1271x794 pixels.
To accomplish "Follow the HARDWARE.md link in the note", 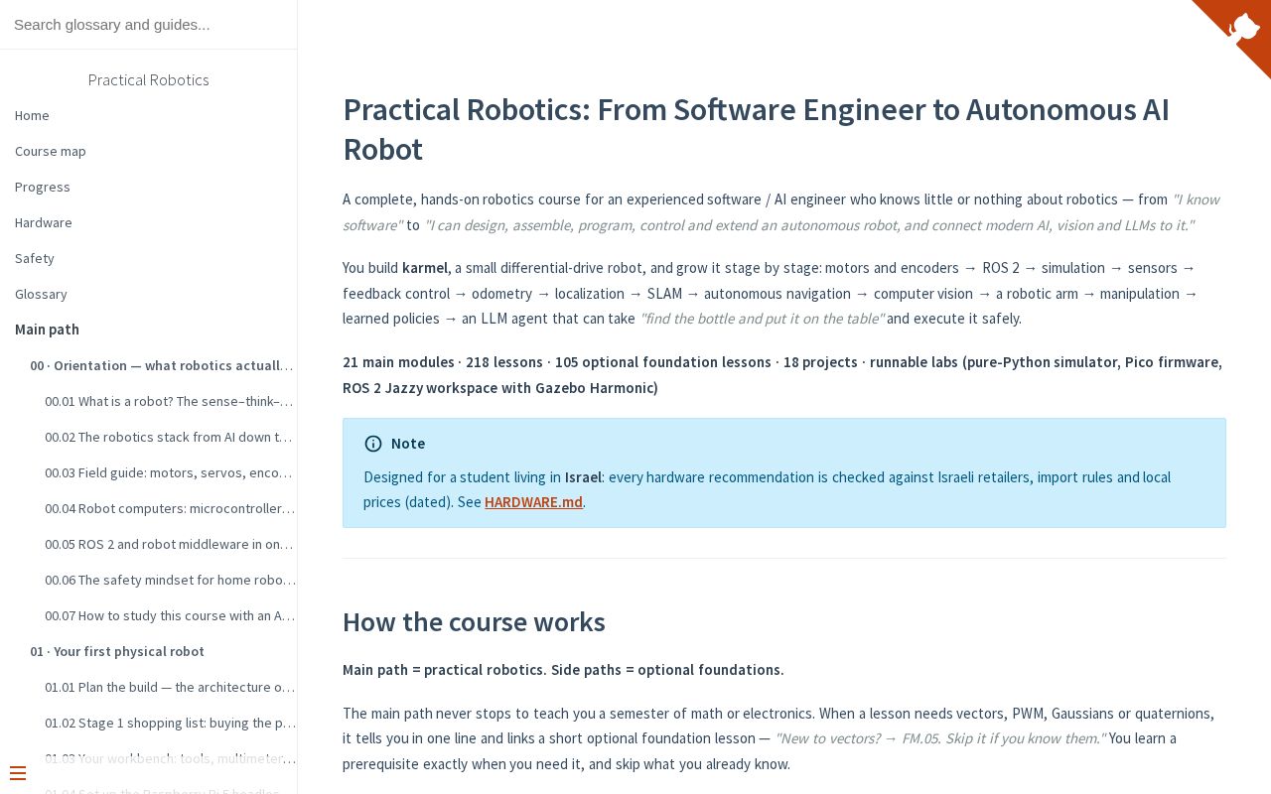I will pyautogui.click(x=533, y=502).
